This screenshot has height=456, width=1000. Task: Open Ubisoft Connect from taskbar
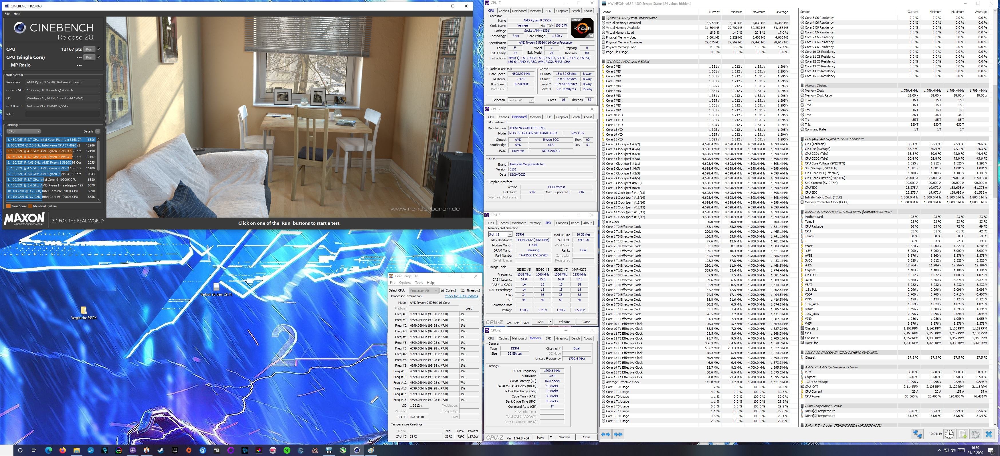click(x=203, y=450)
